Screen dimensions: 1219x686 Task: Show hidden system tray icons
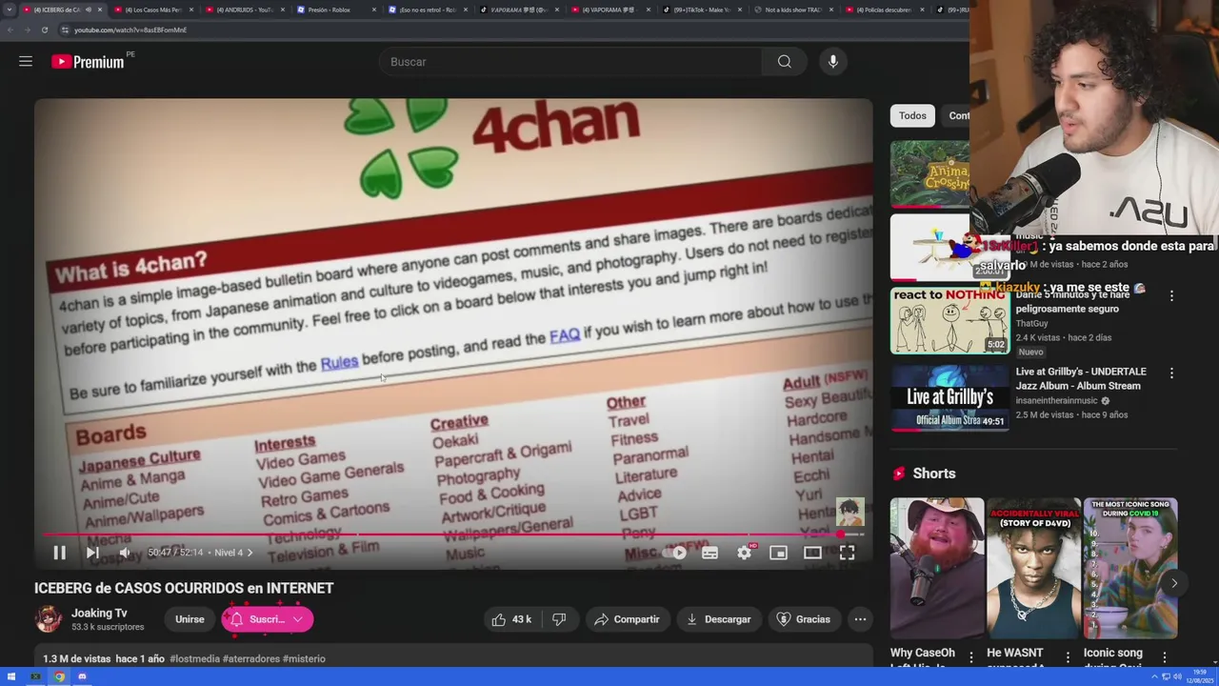[x=1154, y=676]
